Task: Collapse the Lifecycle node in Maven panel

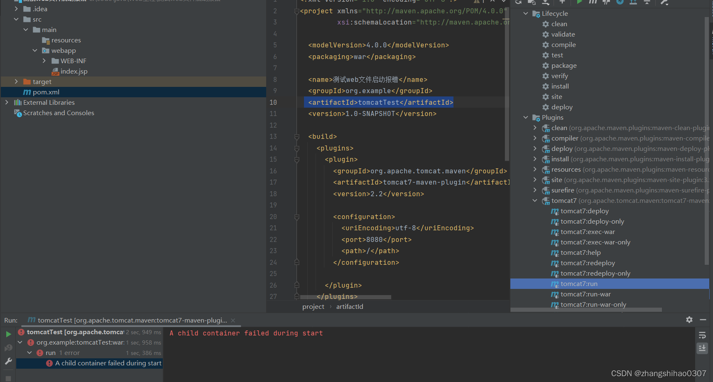Action: click(x=526, y=14)
